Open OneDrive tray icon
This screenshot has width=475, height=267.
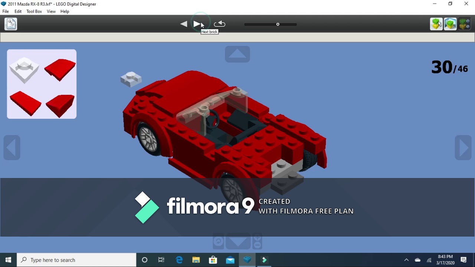417,260
